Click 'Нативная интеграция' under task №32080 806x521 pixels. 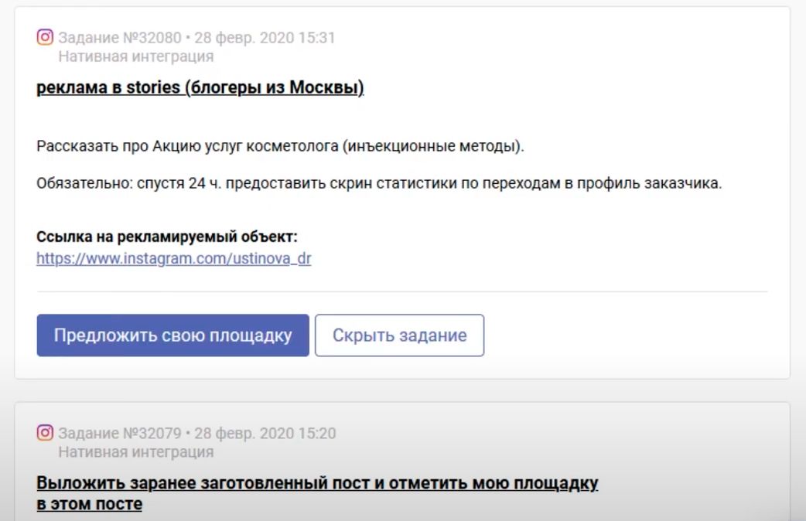[x=136, y=56]
